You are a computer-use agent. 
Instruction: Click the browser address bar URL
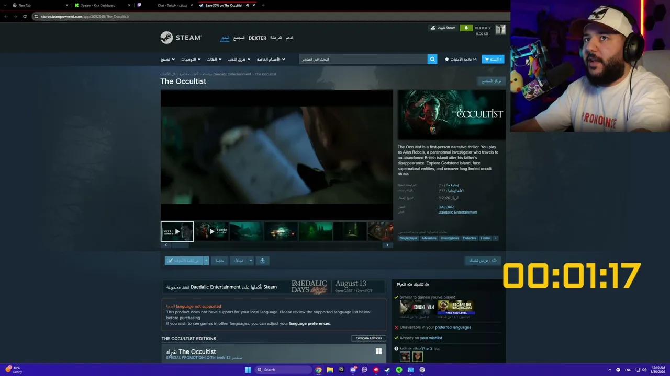(85, 16)
